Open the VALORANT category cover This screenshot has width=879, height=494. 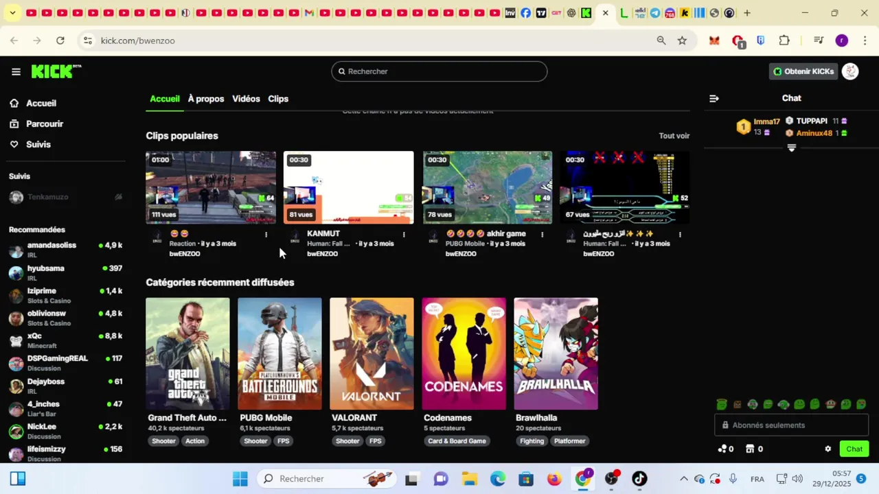[372, 353]
